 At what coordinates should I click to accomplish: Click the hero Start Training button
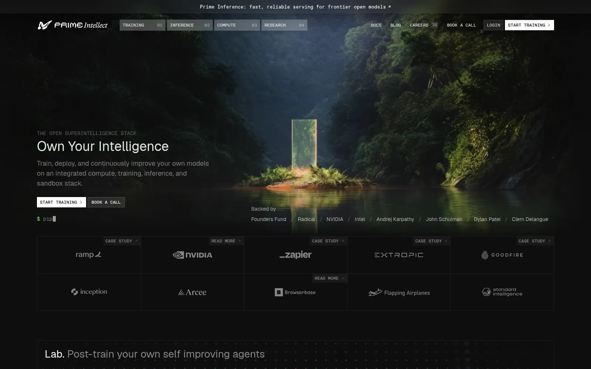click(x=61, y=202)
